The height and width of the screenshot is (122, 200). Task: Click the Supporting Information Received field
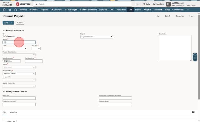point(115,98)
